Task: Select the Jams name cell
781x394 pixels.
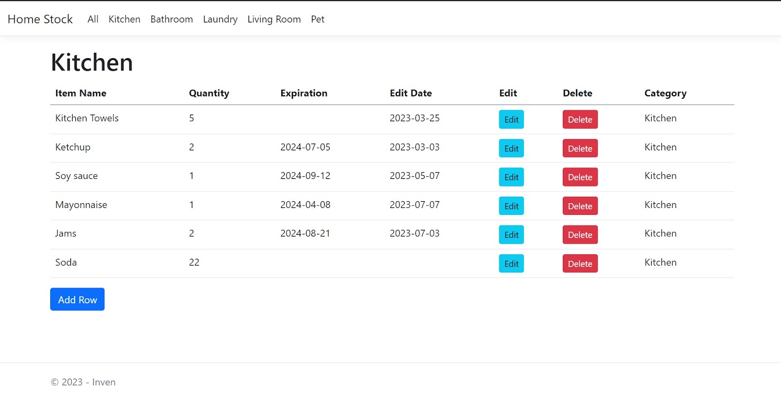Action: point(65,233)
